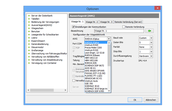The width and height of the screenshot is (172, 111).
Task: Open the Remote-Verbindung (Server) tab
Action: click(x=128, y=22)
